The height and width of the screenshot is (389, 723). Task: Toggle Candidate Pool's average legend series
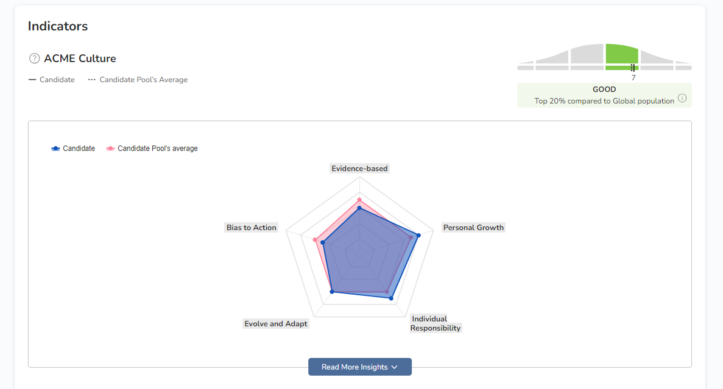click(x=152, y=149)
